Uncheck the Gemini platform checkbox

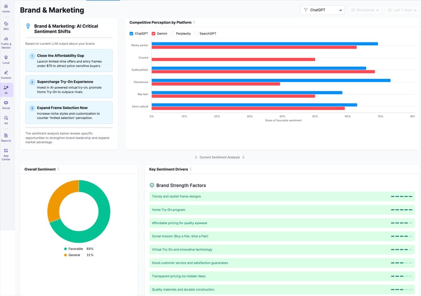(153, 34)
